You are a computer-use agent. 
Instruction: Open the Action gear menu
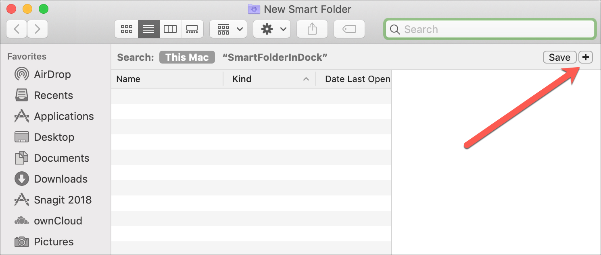[x=271, y=29]
